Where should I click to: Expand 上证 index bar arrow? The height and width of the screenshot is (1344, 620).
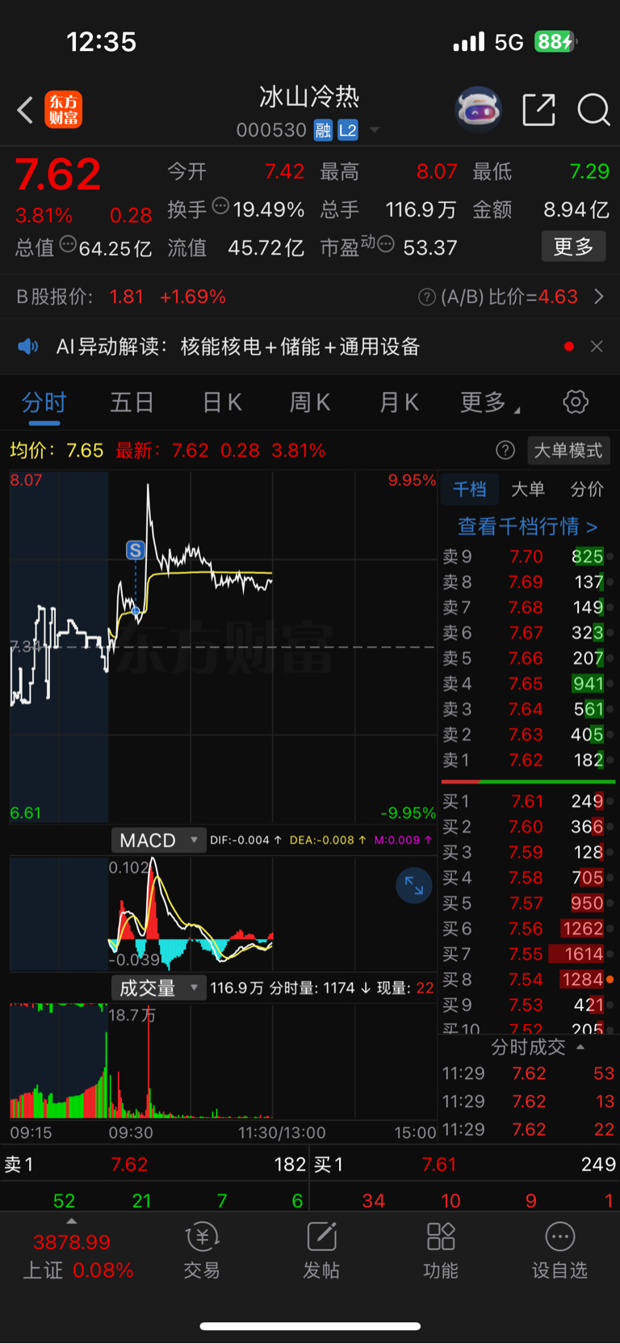pos(72,1221)
